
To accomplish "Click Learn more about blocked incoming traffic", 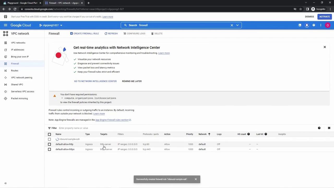I will [99, 114].
